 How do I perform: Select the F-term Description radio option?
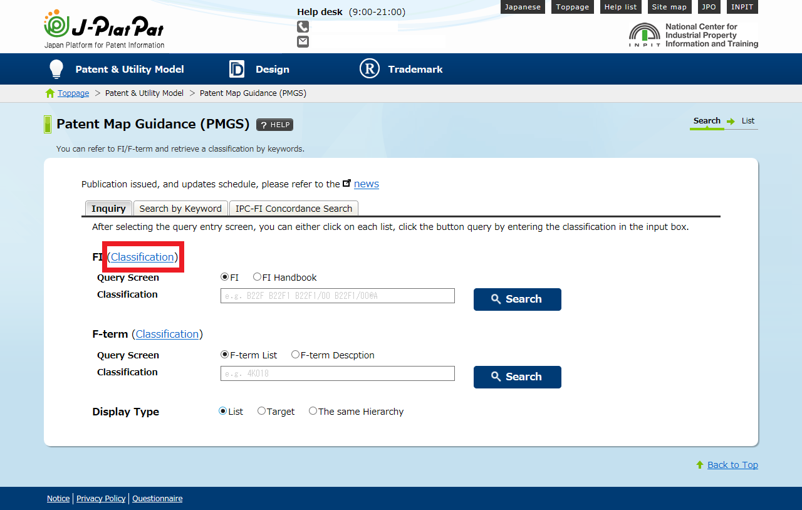[x=296, y=355]
